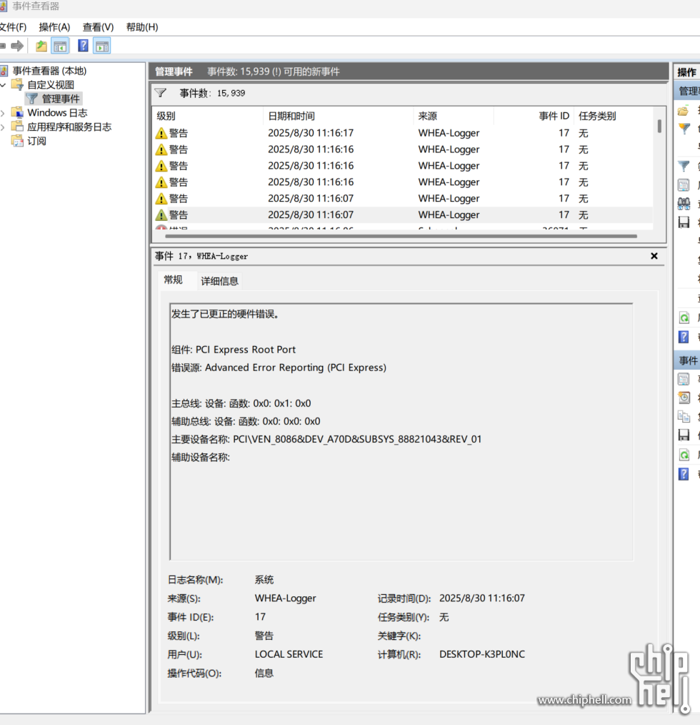This screenshot has width=700, height=725.
Task: Open the 帮助(H) menu
Action: pyautogui.click(x=142, y=27)
